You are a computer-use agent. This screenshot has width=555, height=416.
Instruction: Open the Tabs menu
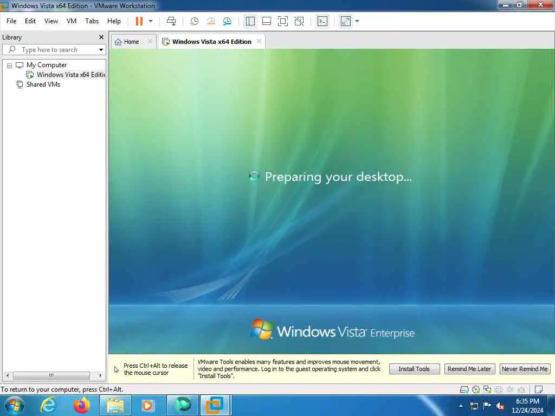tap(92, 21)
